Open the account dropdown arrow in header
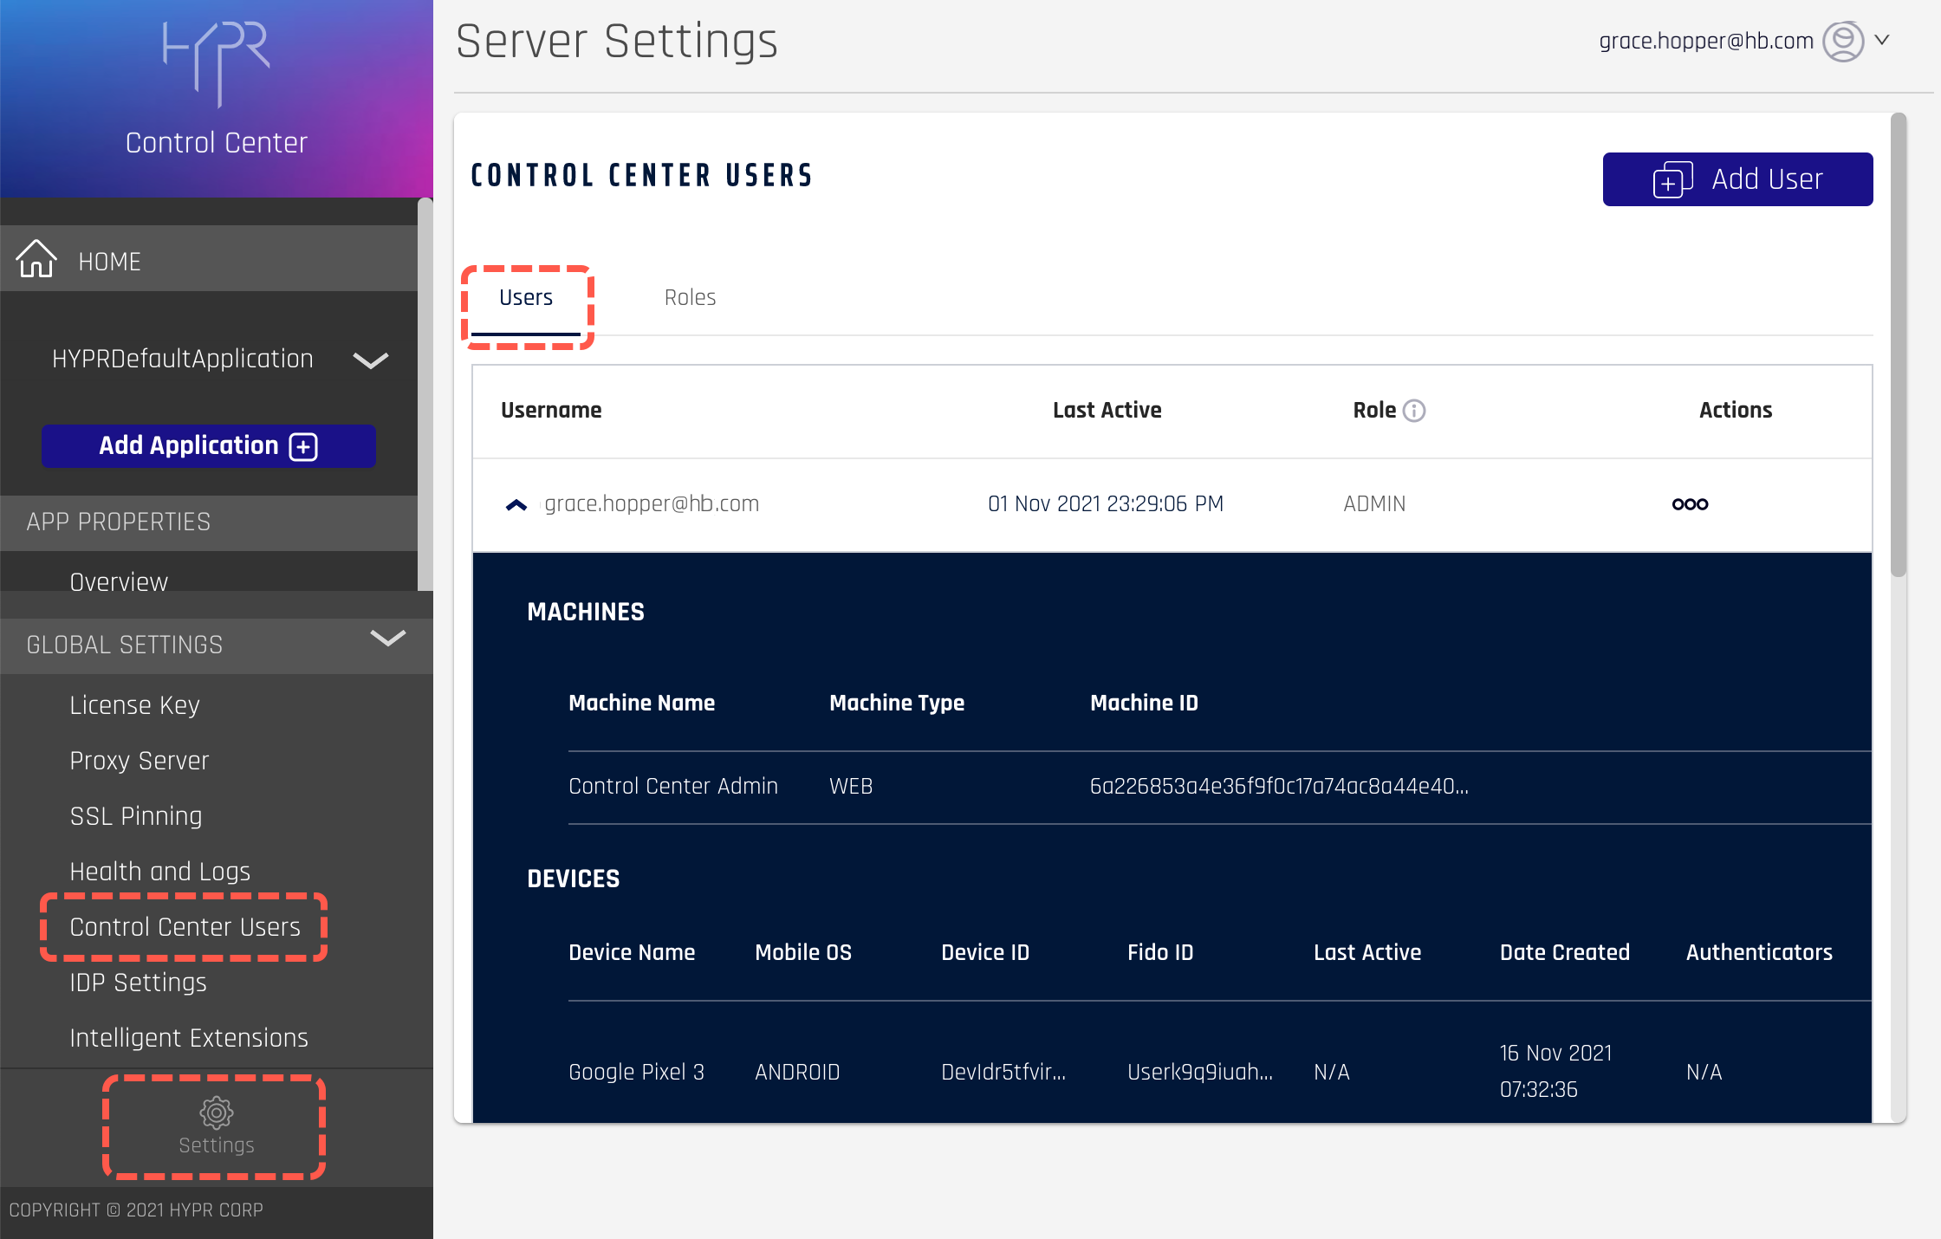The height and width of the screenshot is (1239, 1941). click(1882, 40)
